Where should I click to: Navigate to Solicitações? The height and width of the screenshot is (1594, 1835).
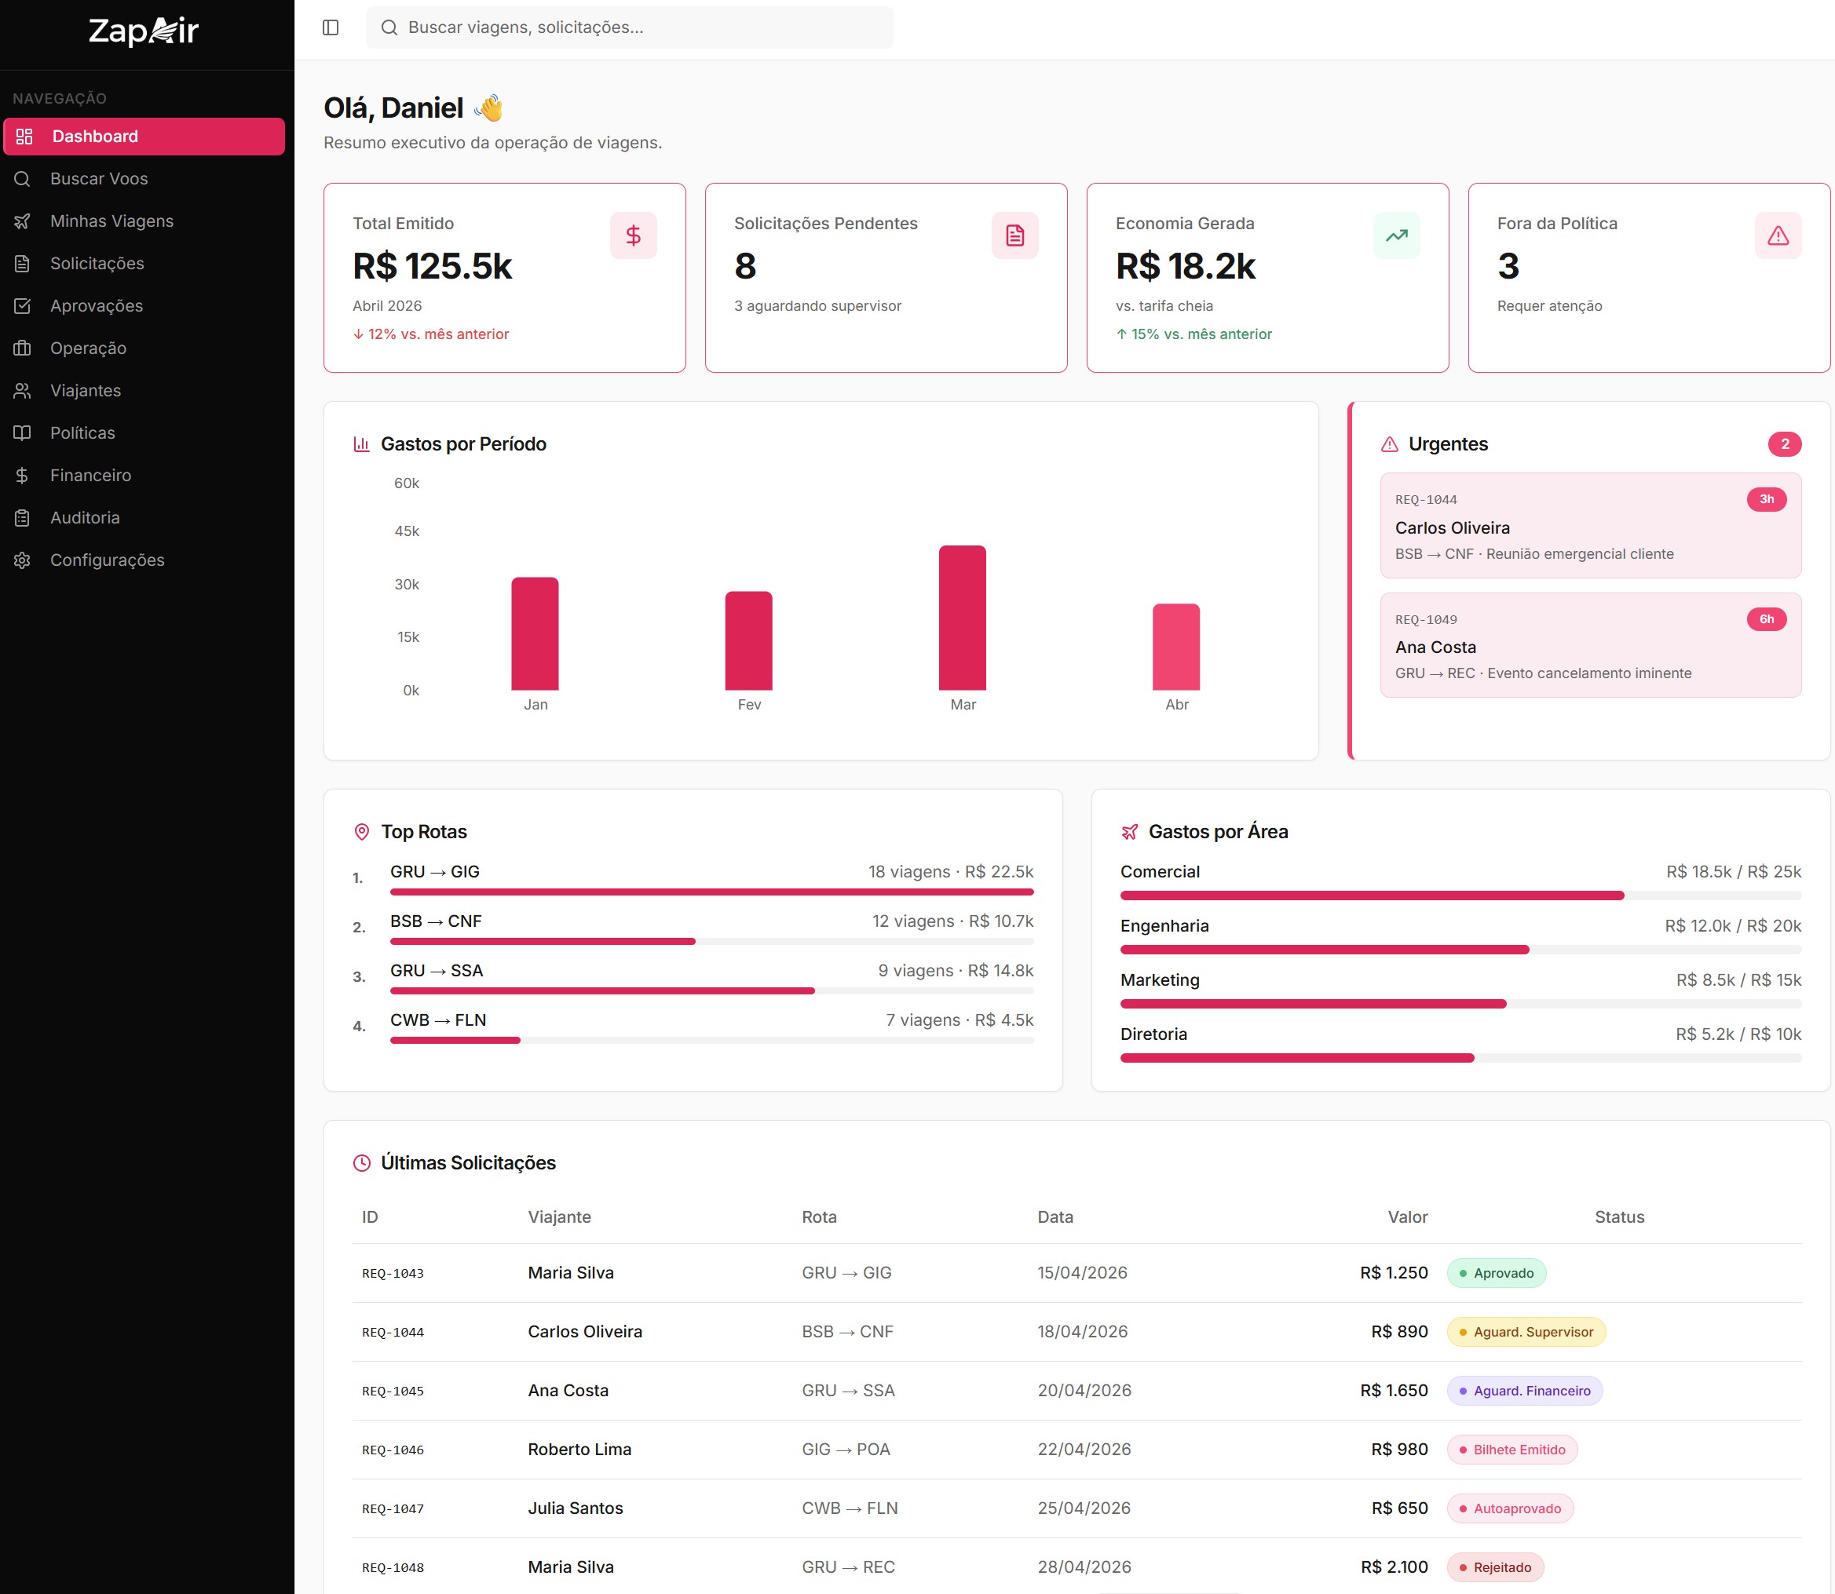(144, 263)
